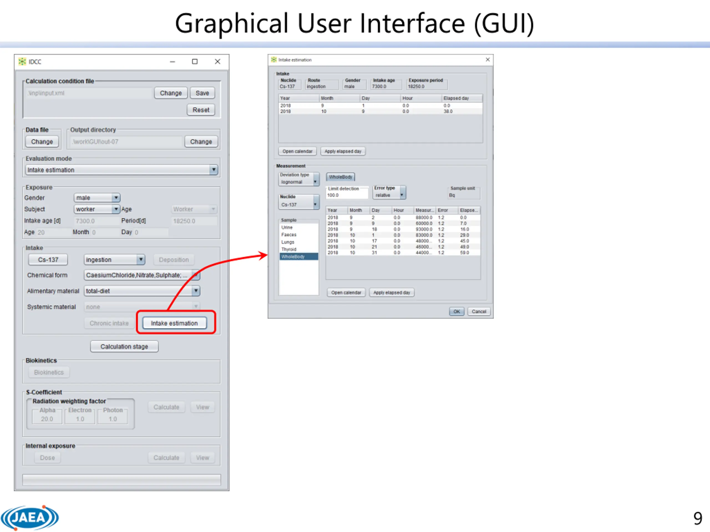
Task: Click the Intake estimation window app icon
Action: 273,60
